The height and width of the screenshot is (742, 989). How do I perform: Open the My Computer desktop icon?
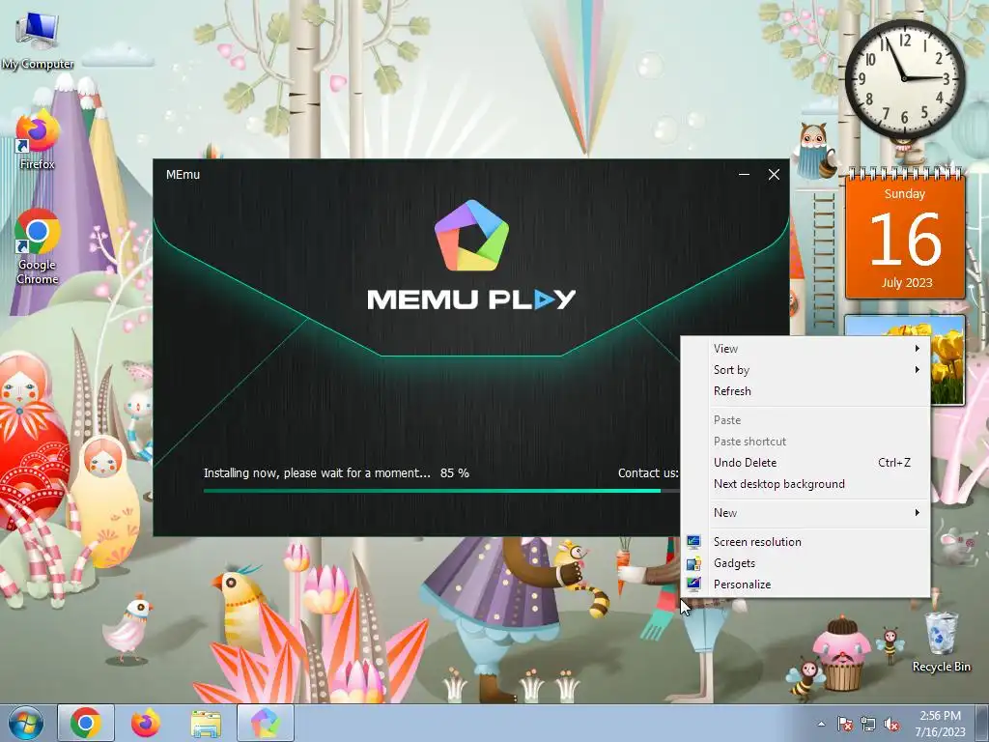tap(38, 40)
